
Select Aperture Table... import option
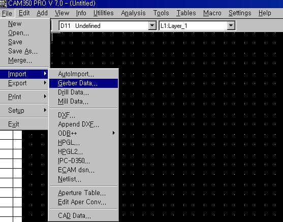[83, 193]
